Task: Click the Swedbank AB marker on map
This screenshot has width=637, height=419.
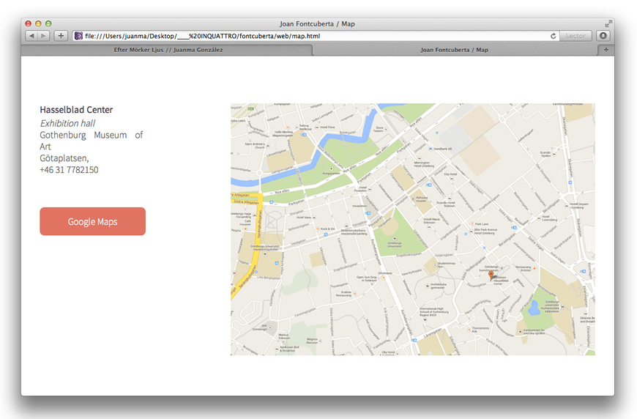Action: [x=431, y=149]
